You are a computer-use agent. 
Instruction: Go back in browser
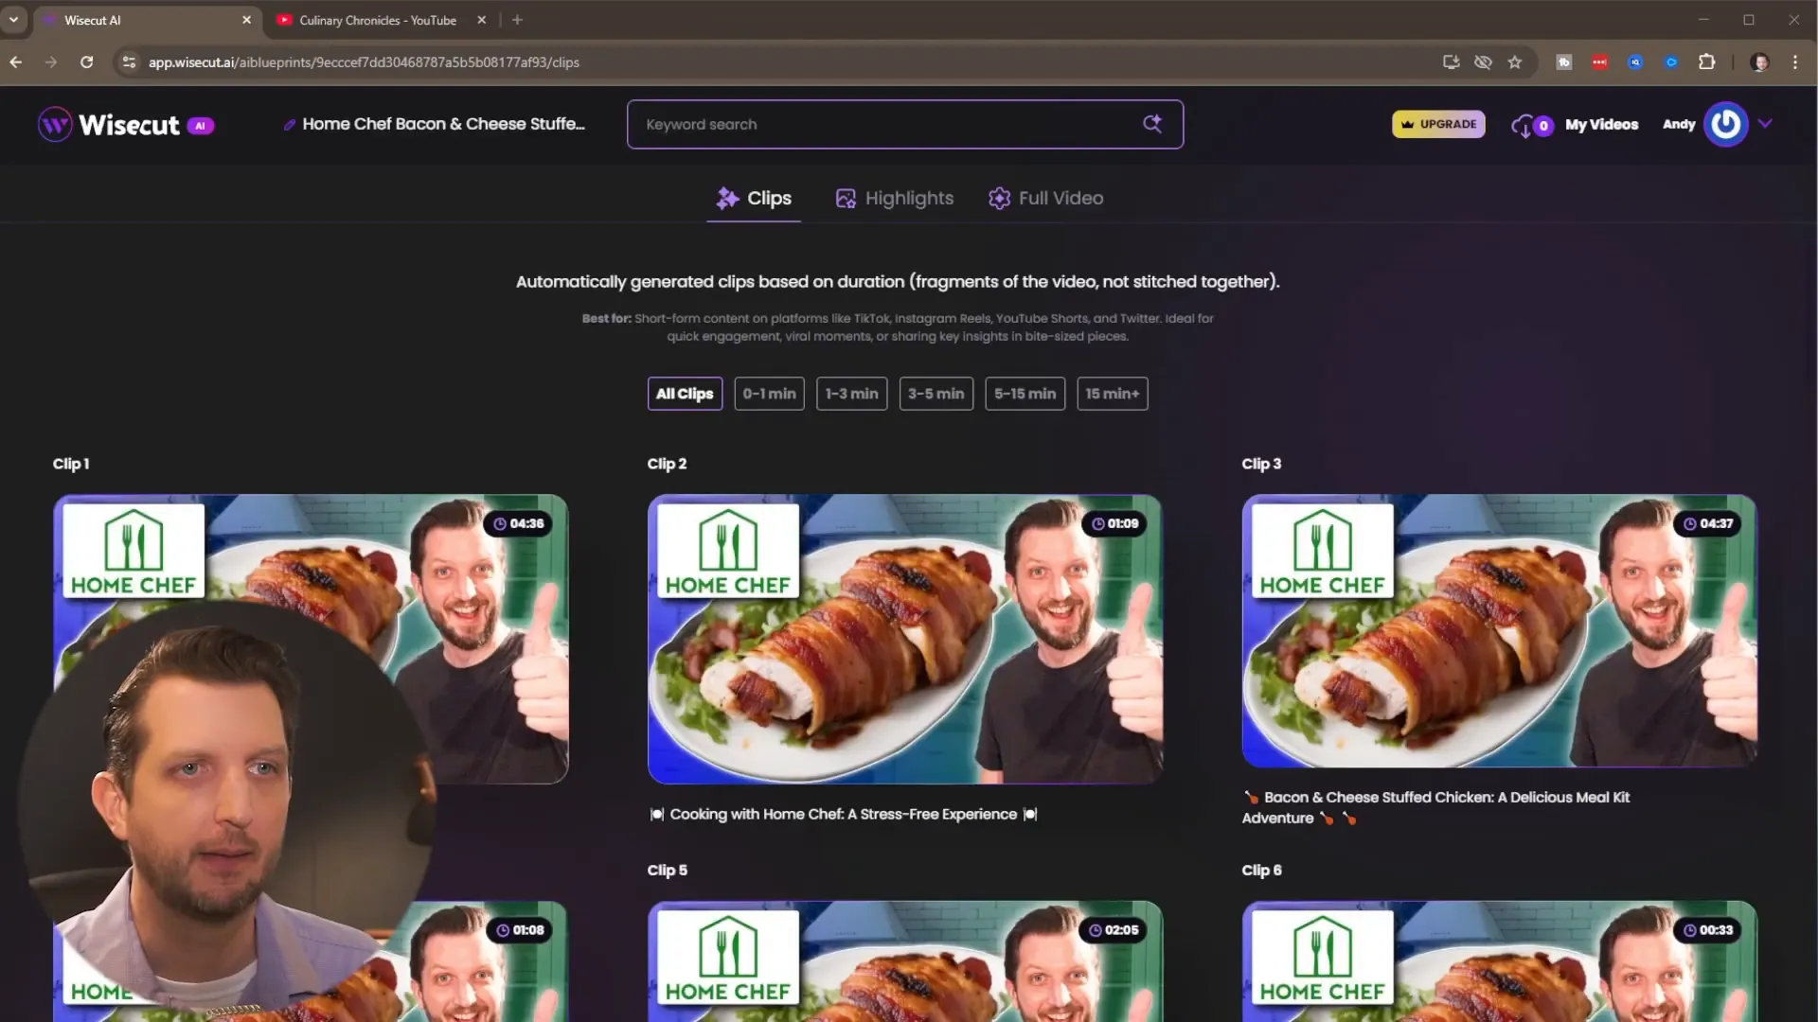pyautogui.click(x=16, y=62)
